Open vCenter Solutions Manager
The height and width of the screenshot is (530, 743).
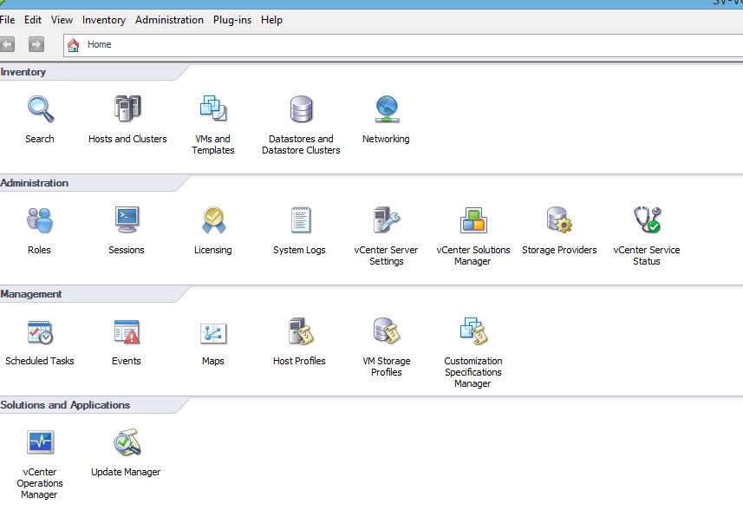[x=473, y=220]
